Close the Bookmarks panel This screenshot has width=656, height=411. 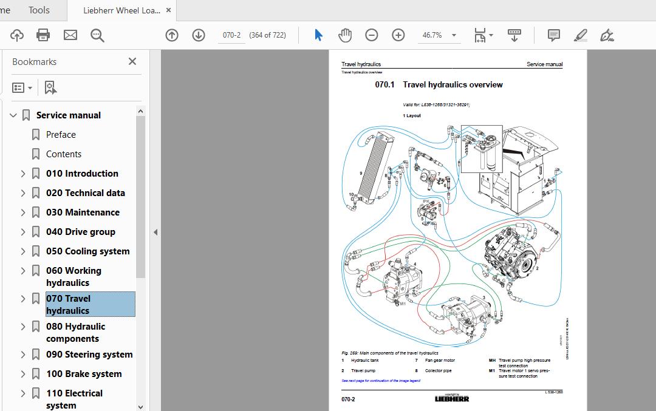coord(132,61)
